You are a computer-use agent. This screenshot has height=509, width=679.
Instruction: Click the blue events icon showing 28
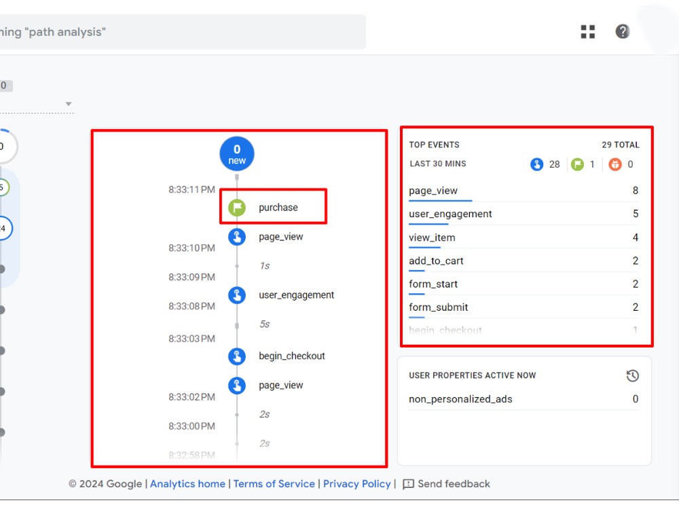[536, 164]
